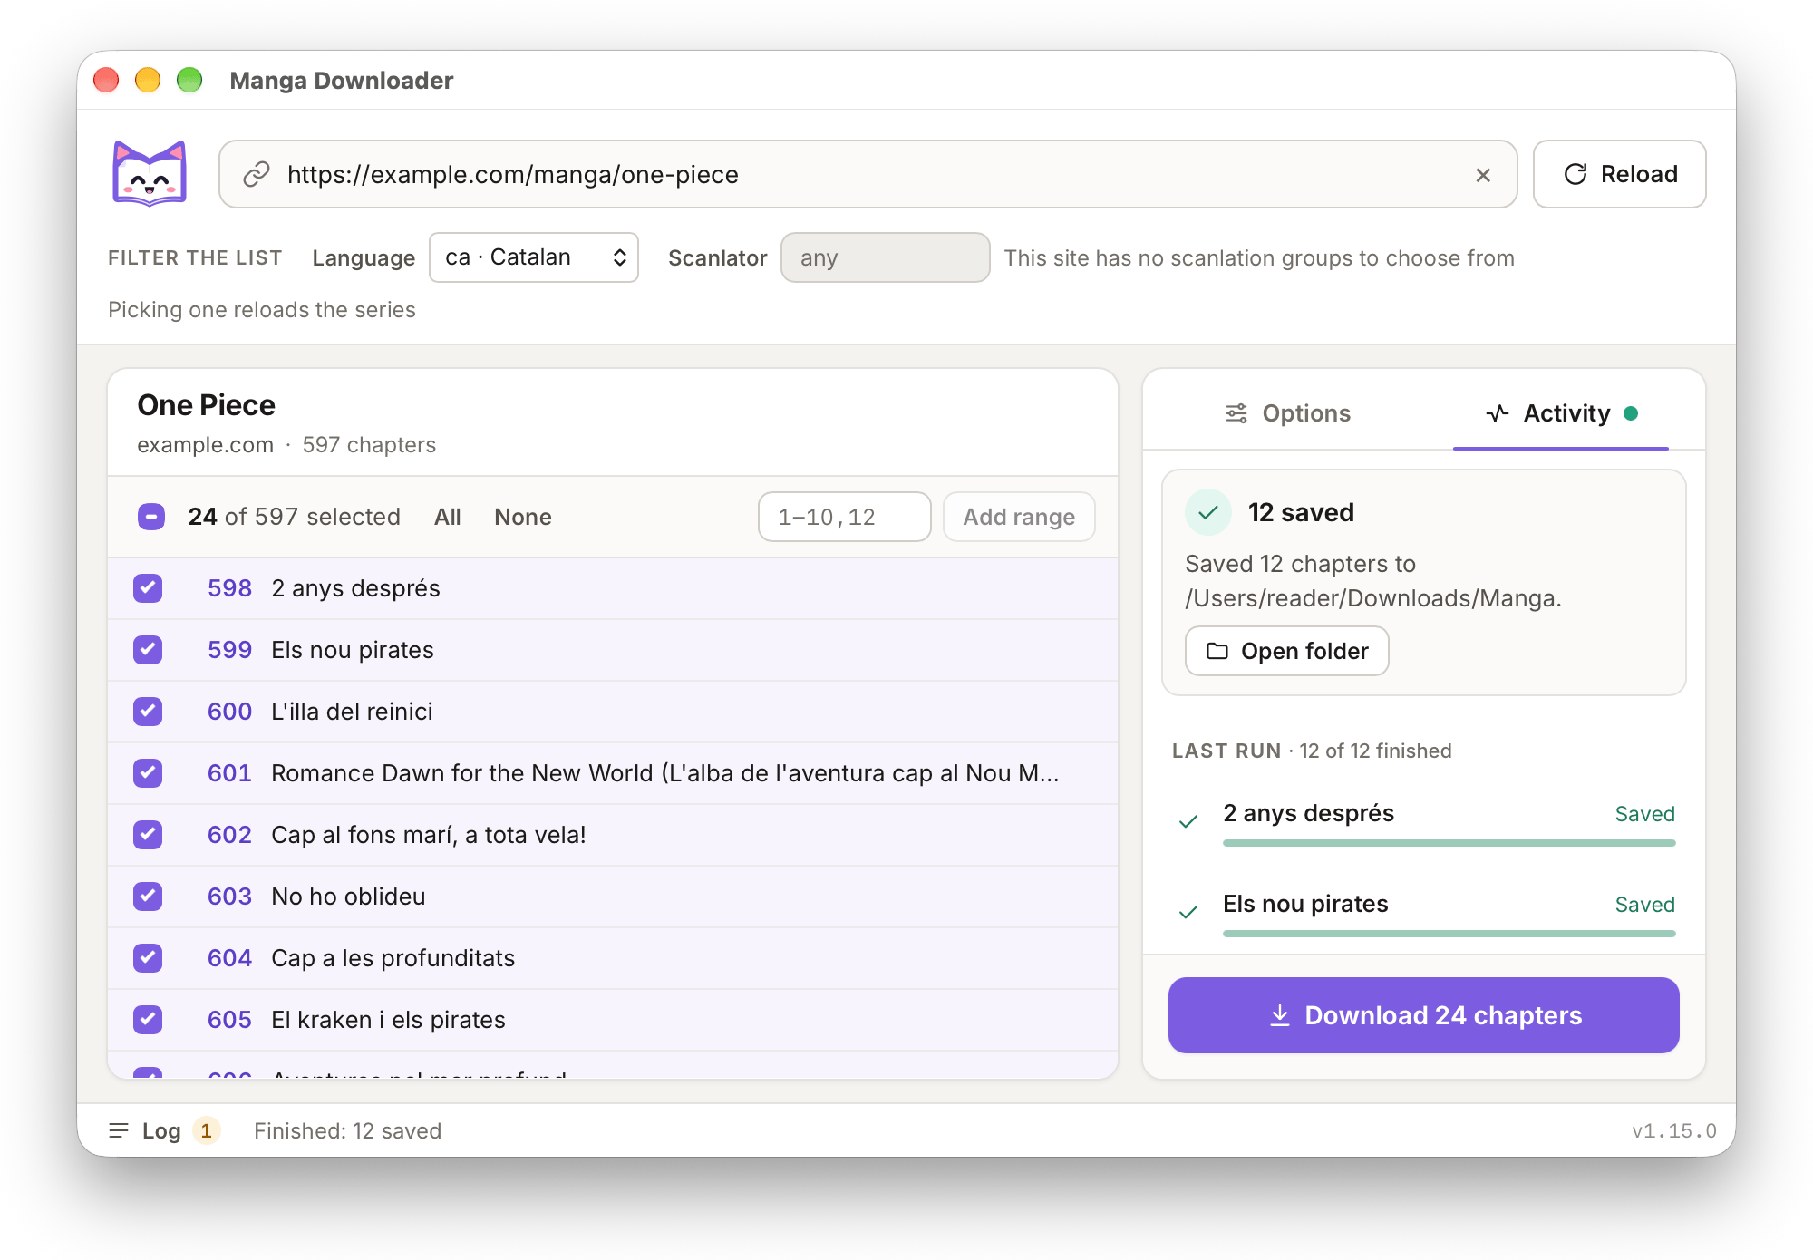Click the Finished: 12 saved status text
Viewport: 1813px width, 1260px height.
pos(348,1130)
